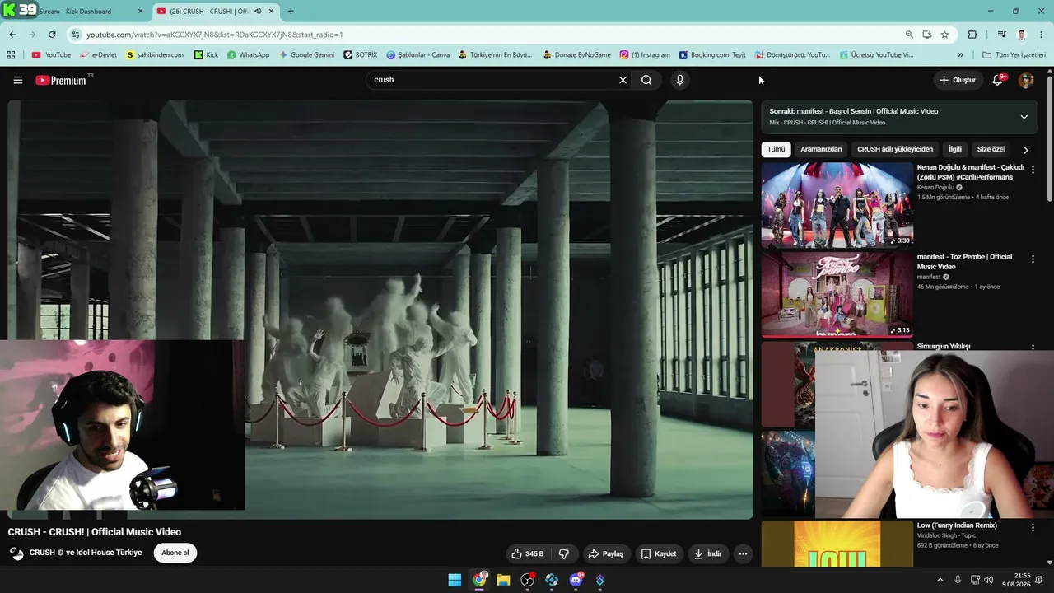Bookmark this page with star icon
The width and height of the screenshot is (1054, 593).
pyautogui.click(x=944, y=35)
